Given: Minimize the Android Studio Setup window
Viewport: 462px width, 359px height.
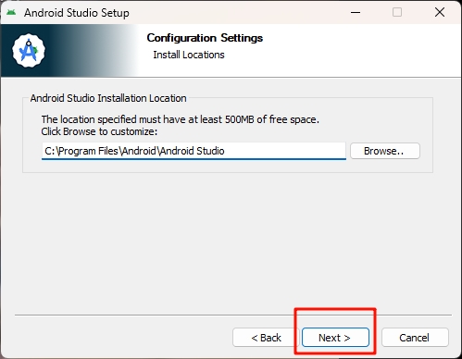Looking at the screenshot, I should click(x=356, y=12).
